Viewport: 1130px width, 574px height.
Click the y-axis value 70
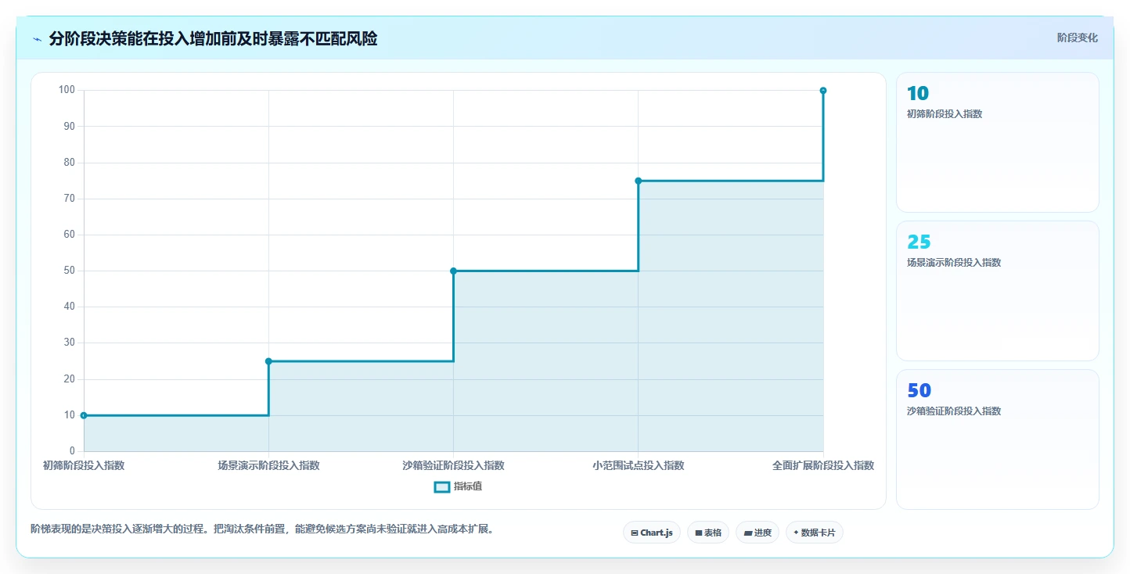[x=69, y=199]
